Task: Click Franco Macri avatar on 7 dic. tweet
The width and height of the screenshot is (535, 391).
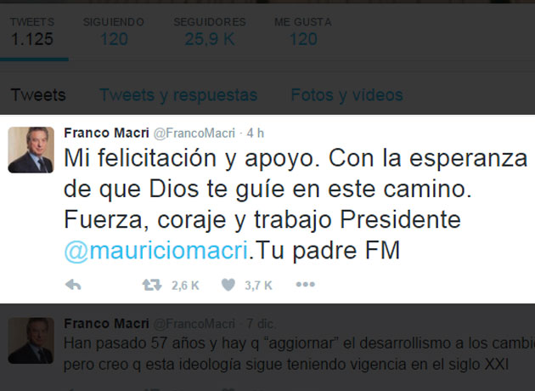Action: click(x=31, y=341)
